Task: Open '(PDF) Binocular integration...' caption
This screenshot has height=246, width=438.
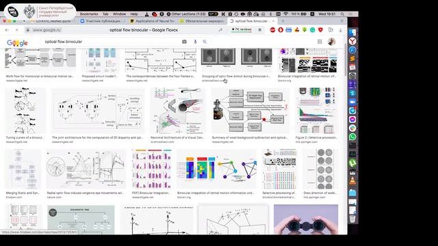Action: point(151,193)
